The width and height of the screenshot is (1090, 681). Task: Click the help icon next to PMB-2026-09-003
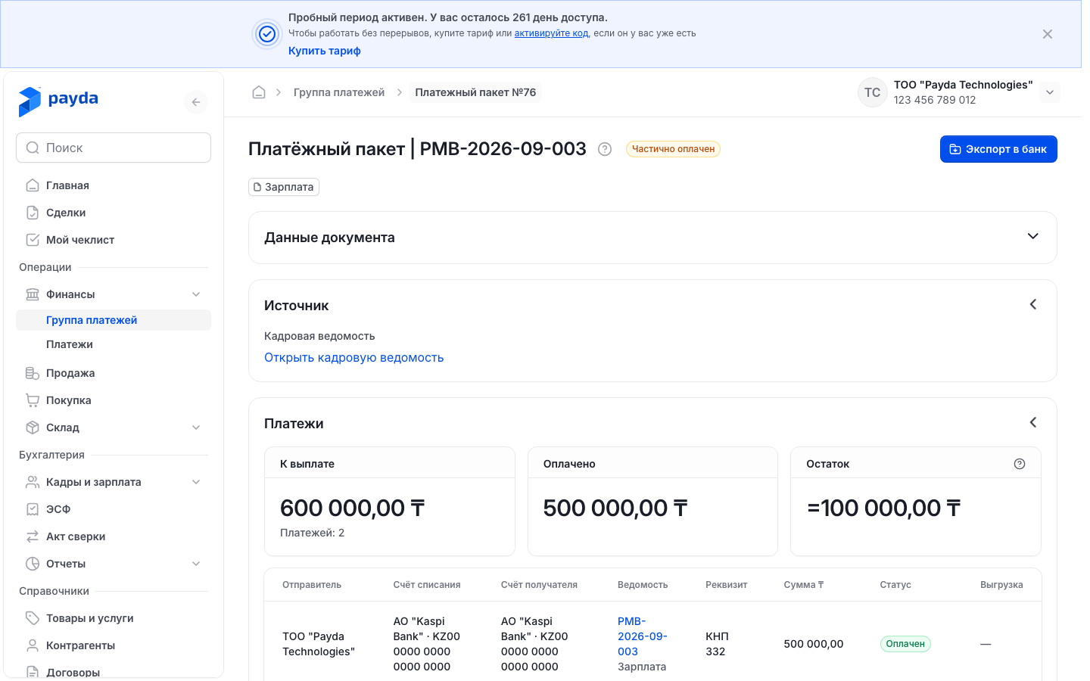point(605,149)
